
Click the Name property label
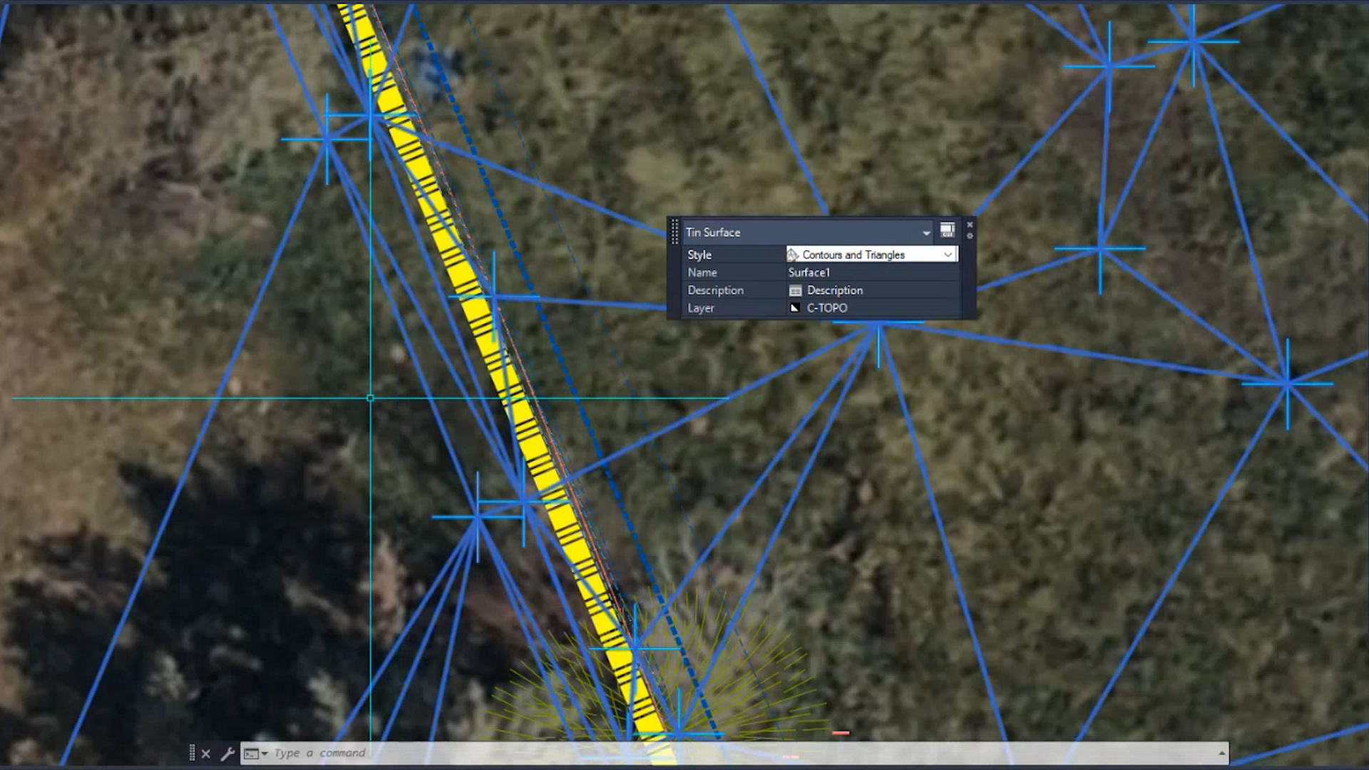(x=702, y=272)
